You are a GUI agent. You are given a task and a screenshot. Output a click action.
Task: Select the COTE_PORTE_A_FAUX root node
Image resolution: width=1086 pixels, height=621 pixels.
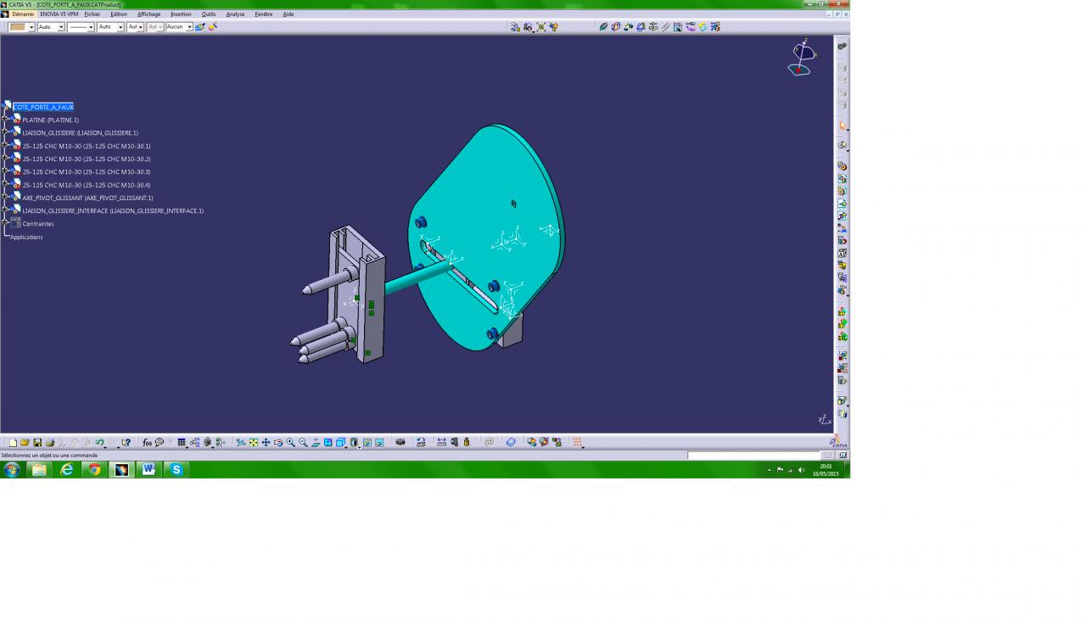pyautogui.click(x=43, y=107)
